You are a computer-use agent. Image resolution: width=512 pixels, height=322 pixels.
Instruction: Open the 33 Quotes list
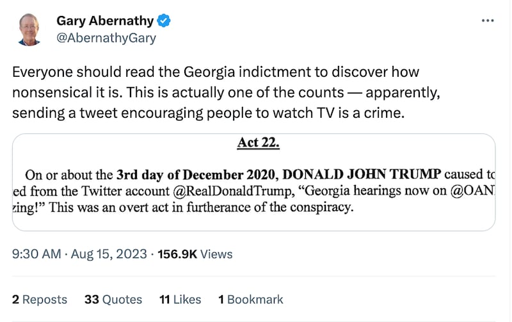tap(113, 299)
